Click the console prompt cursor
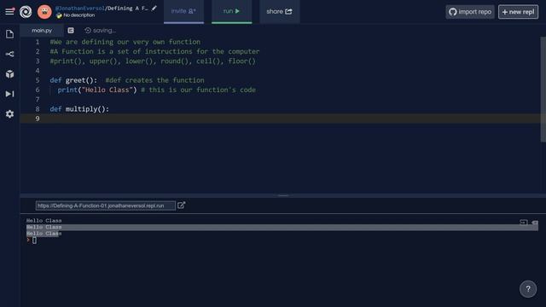 34,240
